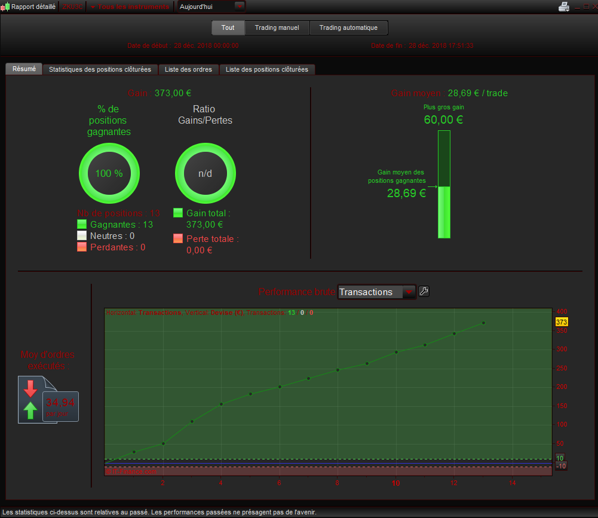This screenshot has height=518, width=598.
Task: Open chart settings wrench icon
Action: coord(424,292)
